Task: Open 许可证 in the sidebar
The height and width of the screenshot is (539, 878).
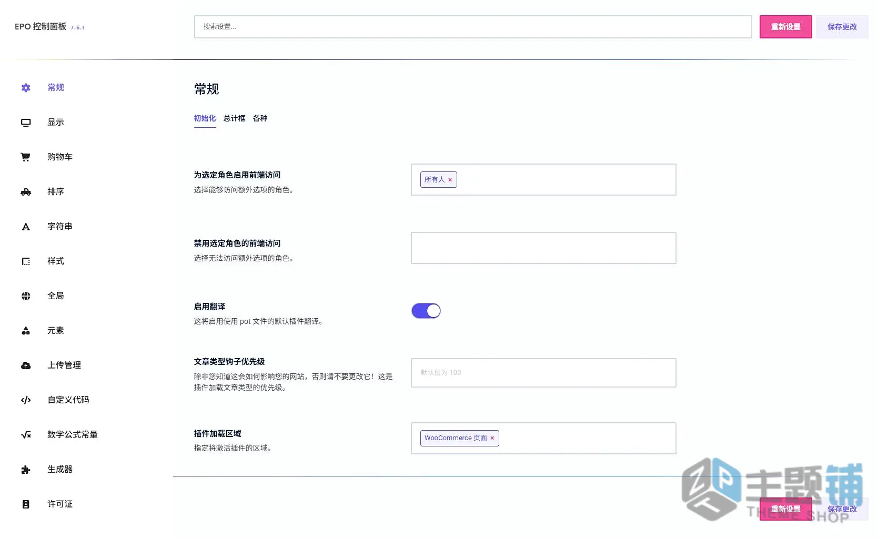Action: click(x=60, y=504)
